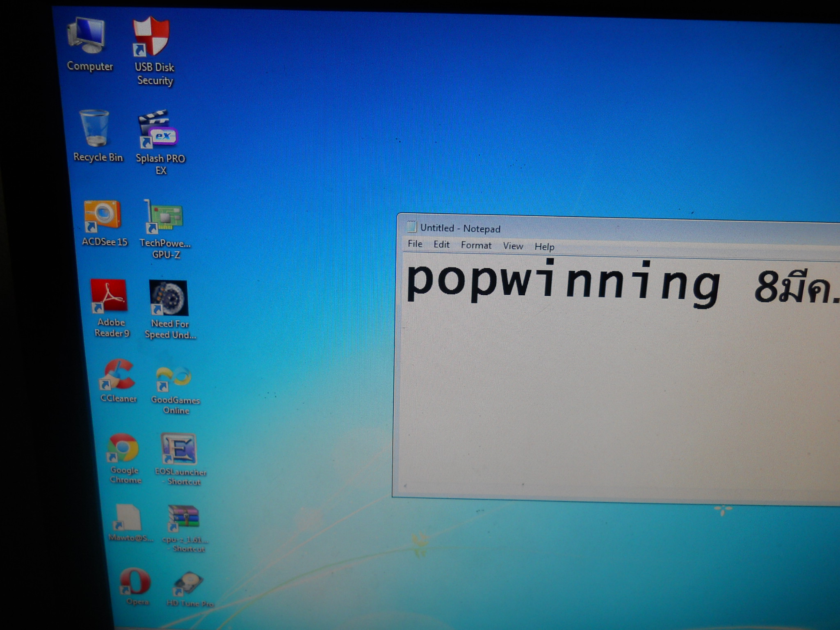Open Notepad's Edit menu
The height and width of the screenshot is (630, 840).
click(441, 245)
